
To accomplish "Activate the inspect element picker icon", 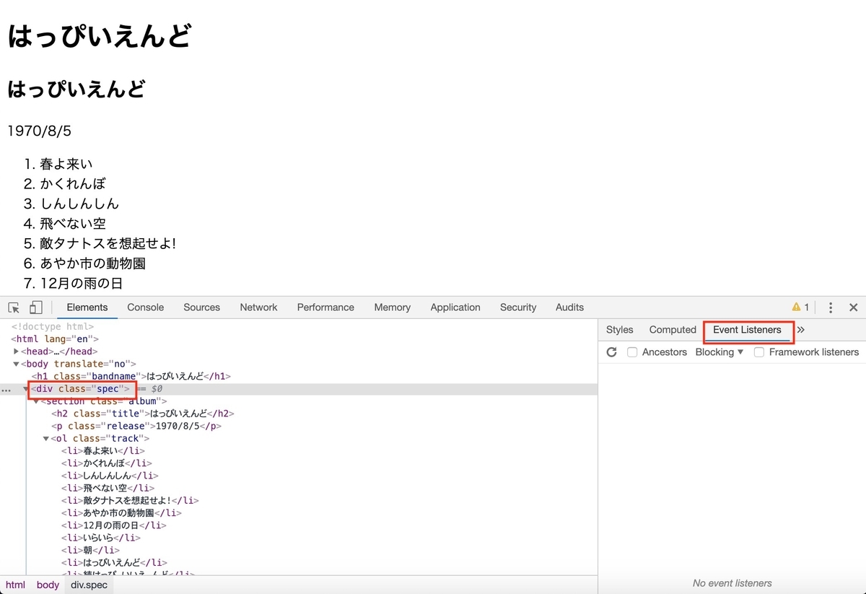I will [14, 307].
